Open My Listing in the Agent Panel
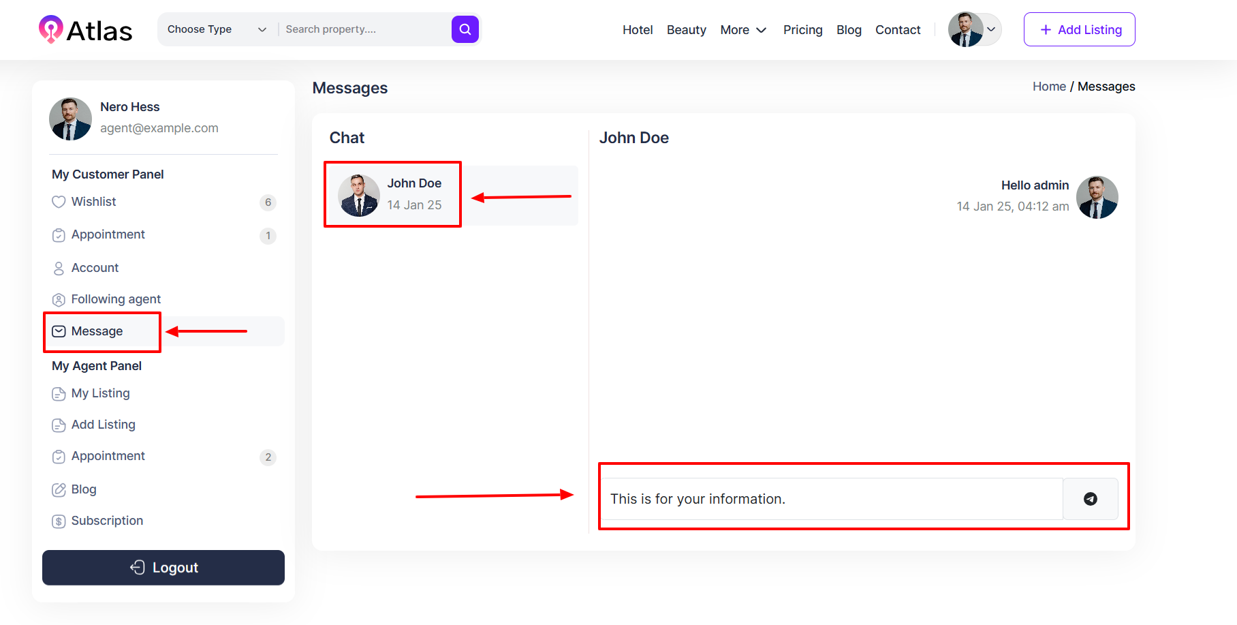The height and width of the screenshot is (625, 1237). tap(100, 393)
